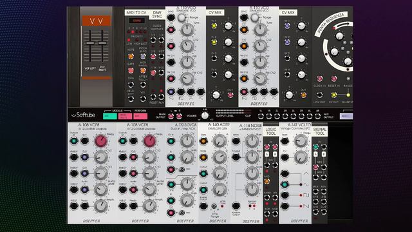Toggle the A button on Logic Tool
The image size is (412, 232).
point(267,154)
